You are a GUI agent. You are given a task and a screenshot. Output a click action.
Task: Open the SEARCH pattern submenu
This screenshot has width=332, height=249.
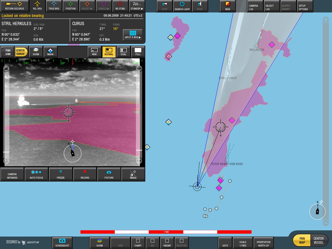104,6
